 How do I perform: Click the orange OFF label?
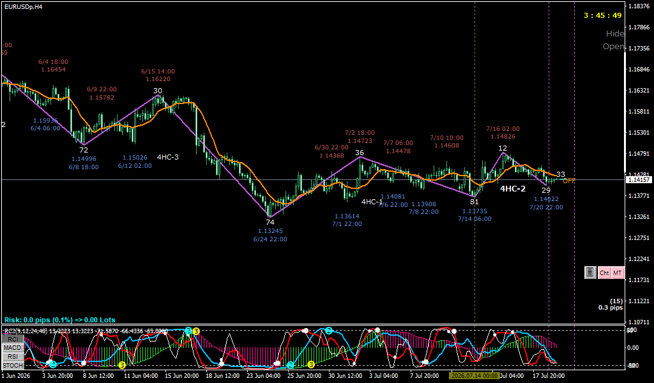[x=569, y=181]
